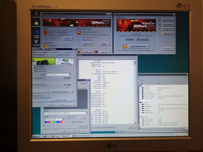The height and width of the screenshot is (152, 203).
Task: Collapse the CPU Properties group in EVEREST
Action: click(141, 86)
